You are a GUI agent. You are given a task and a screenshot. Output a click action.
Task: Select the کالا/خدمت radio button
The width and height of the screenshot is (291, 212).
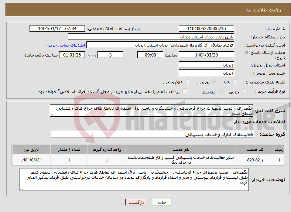(x=188, y=82)
